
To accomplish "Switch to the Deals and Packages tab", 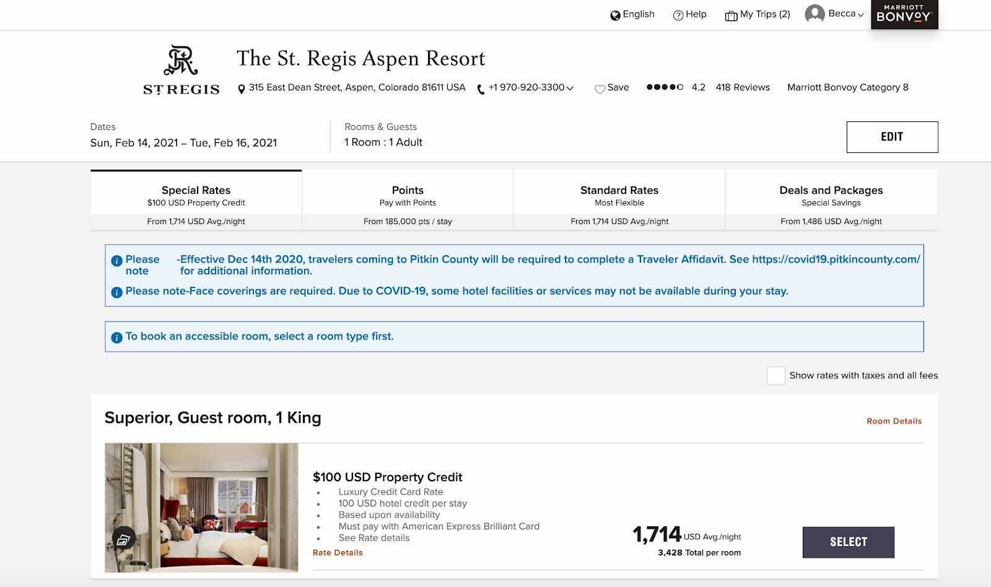I will (x=831, y=200).
